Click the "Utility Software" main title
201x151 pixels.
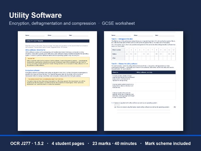tap(35, 16)
